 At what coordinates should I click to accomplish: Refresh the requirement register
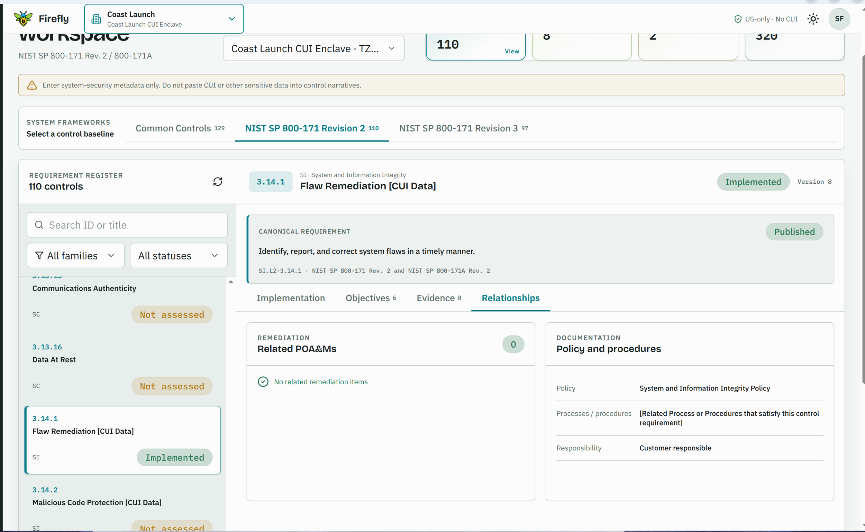click(x=218, y=182)
